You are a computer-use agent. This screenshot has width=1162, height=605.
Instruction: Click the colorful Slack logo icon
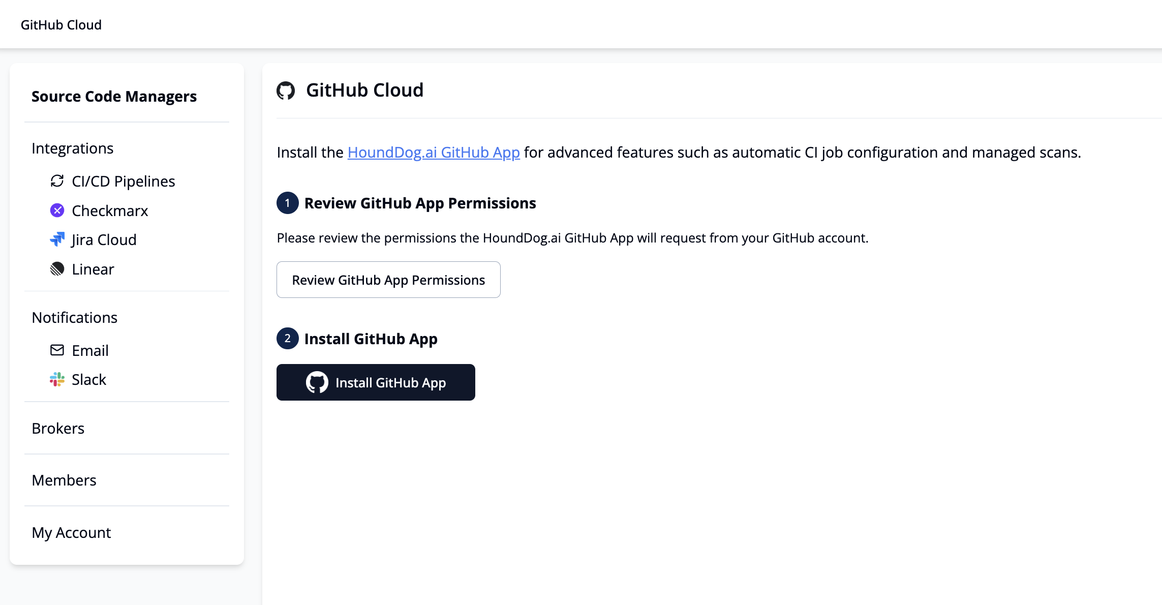(x=57, y=379)
